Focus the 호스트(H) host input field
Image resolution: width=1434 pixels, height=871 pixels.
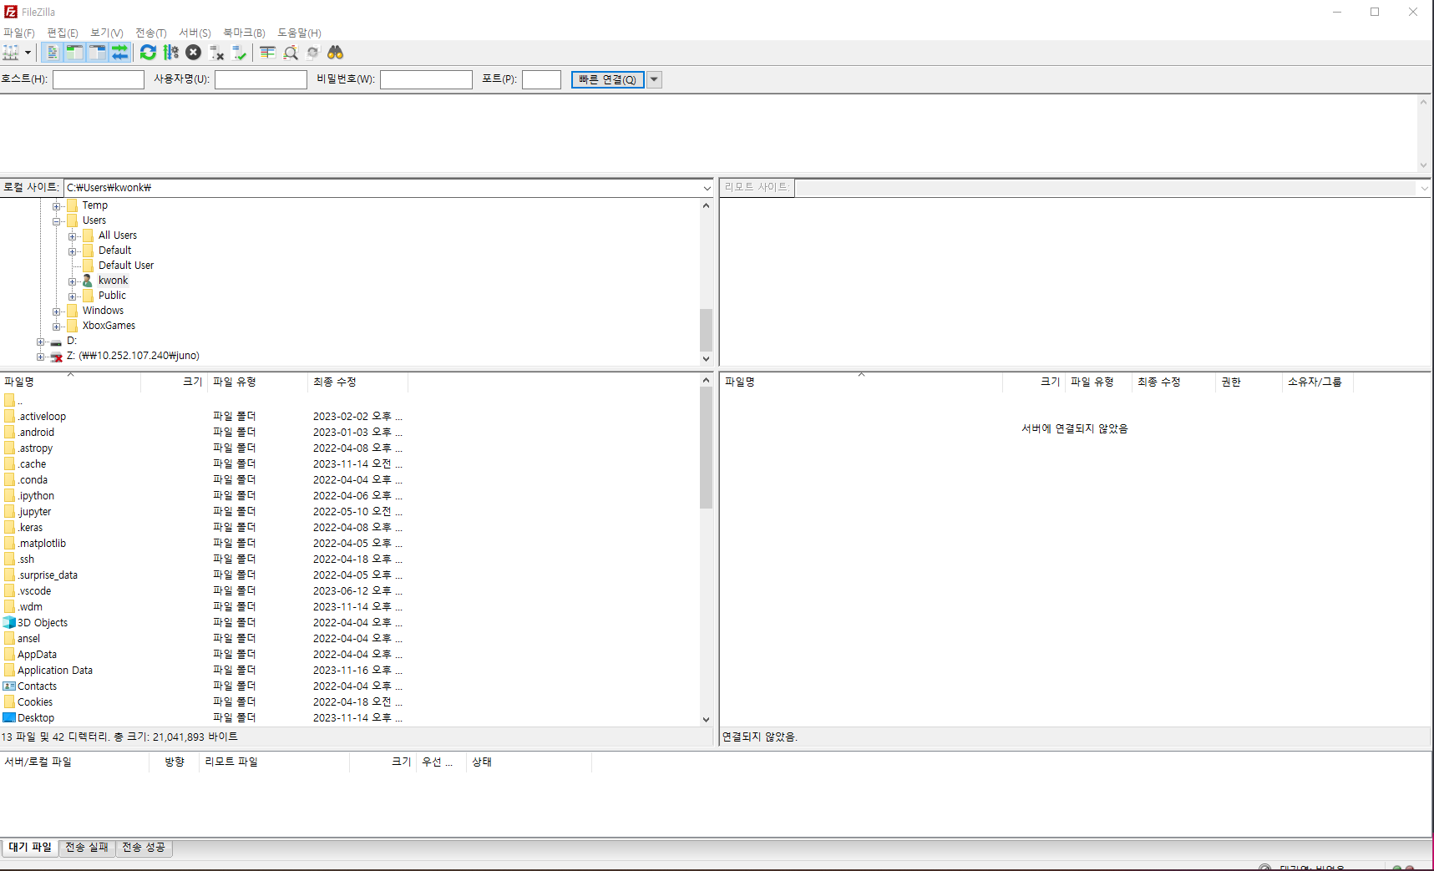(x=99, y=79)
